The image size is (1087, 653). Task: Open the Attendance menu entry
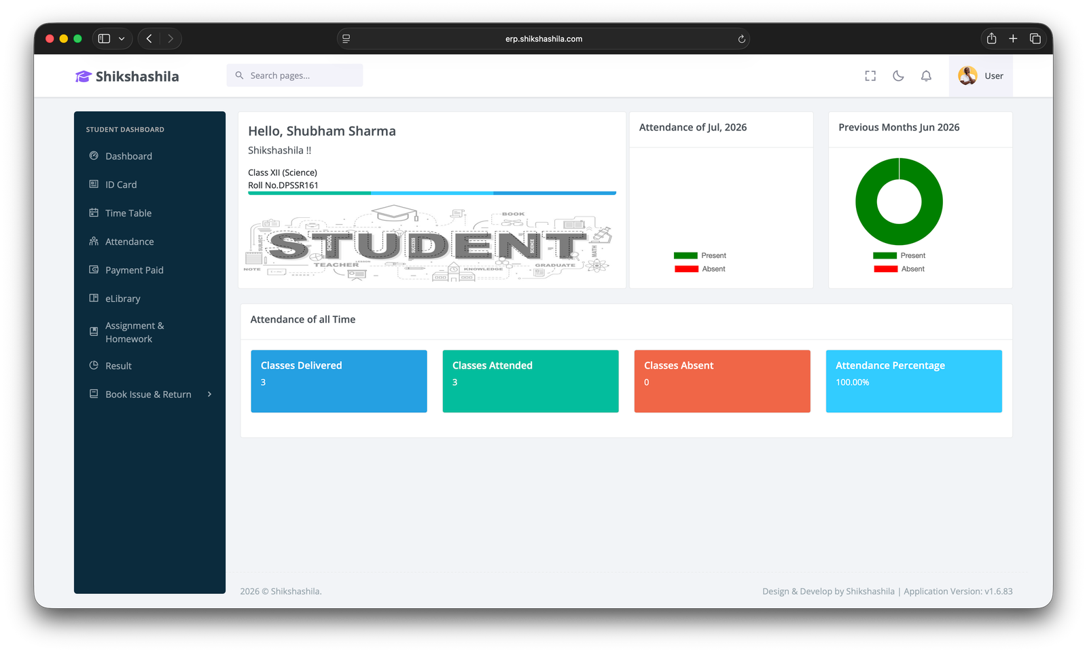point(149,242)
